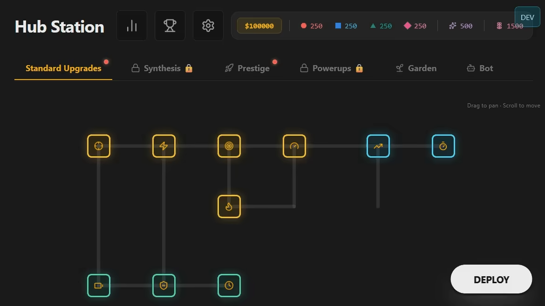Click the 'Drag to pan · Scroll to move' hint
545x306 pixels.
tap(503, 106)
